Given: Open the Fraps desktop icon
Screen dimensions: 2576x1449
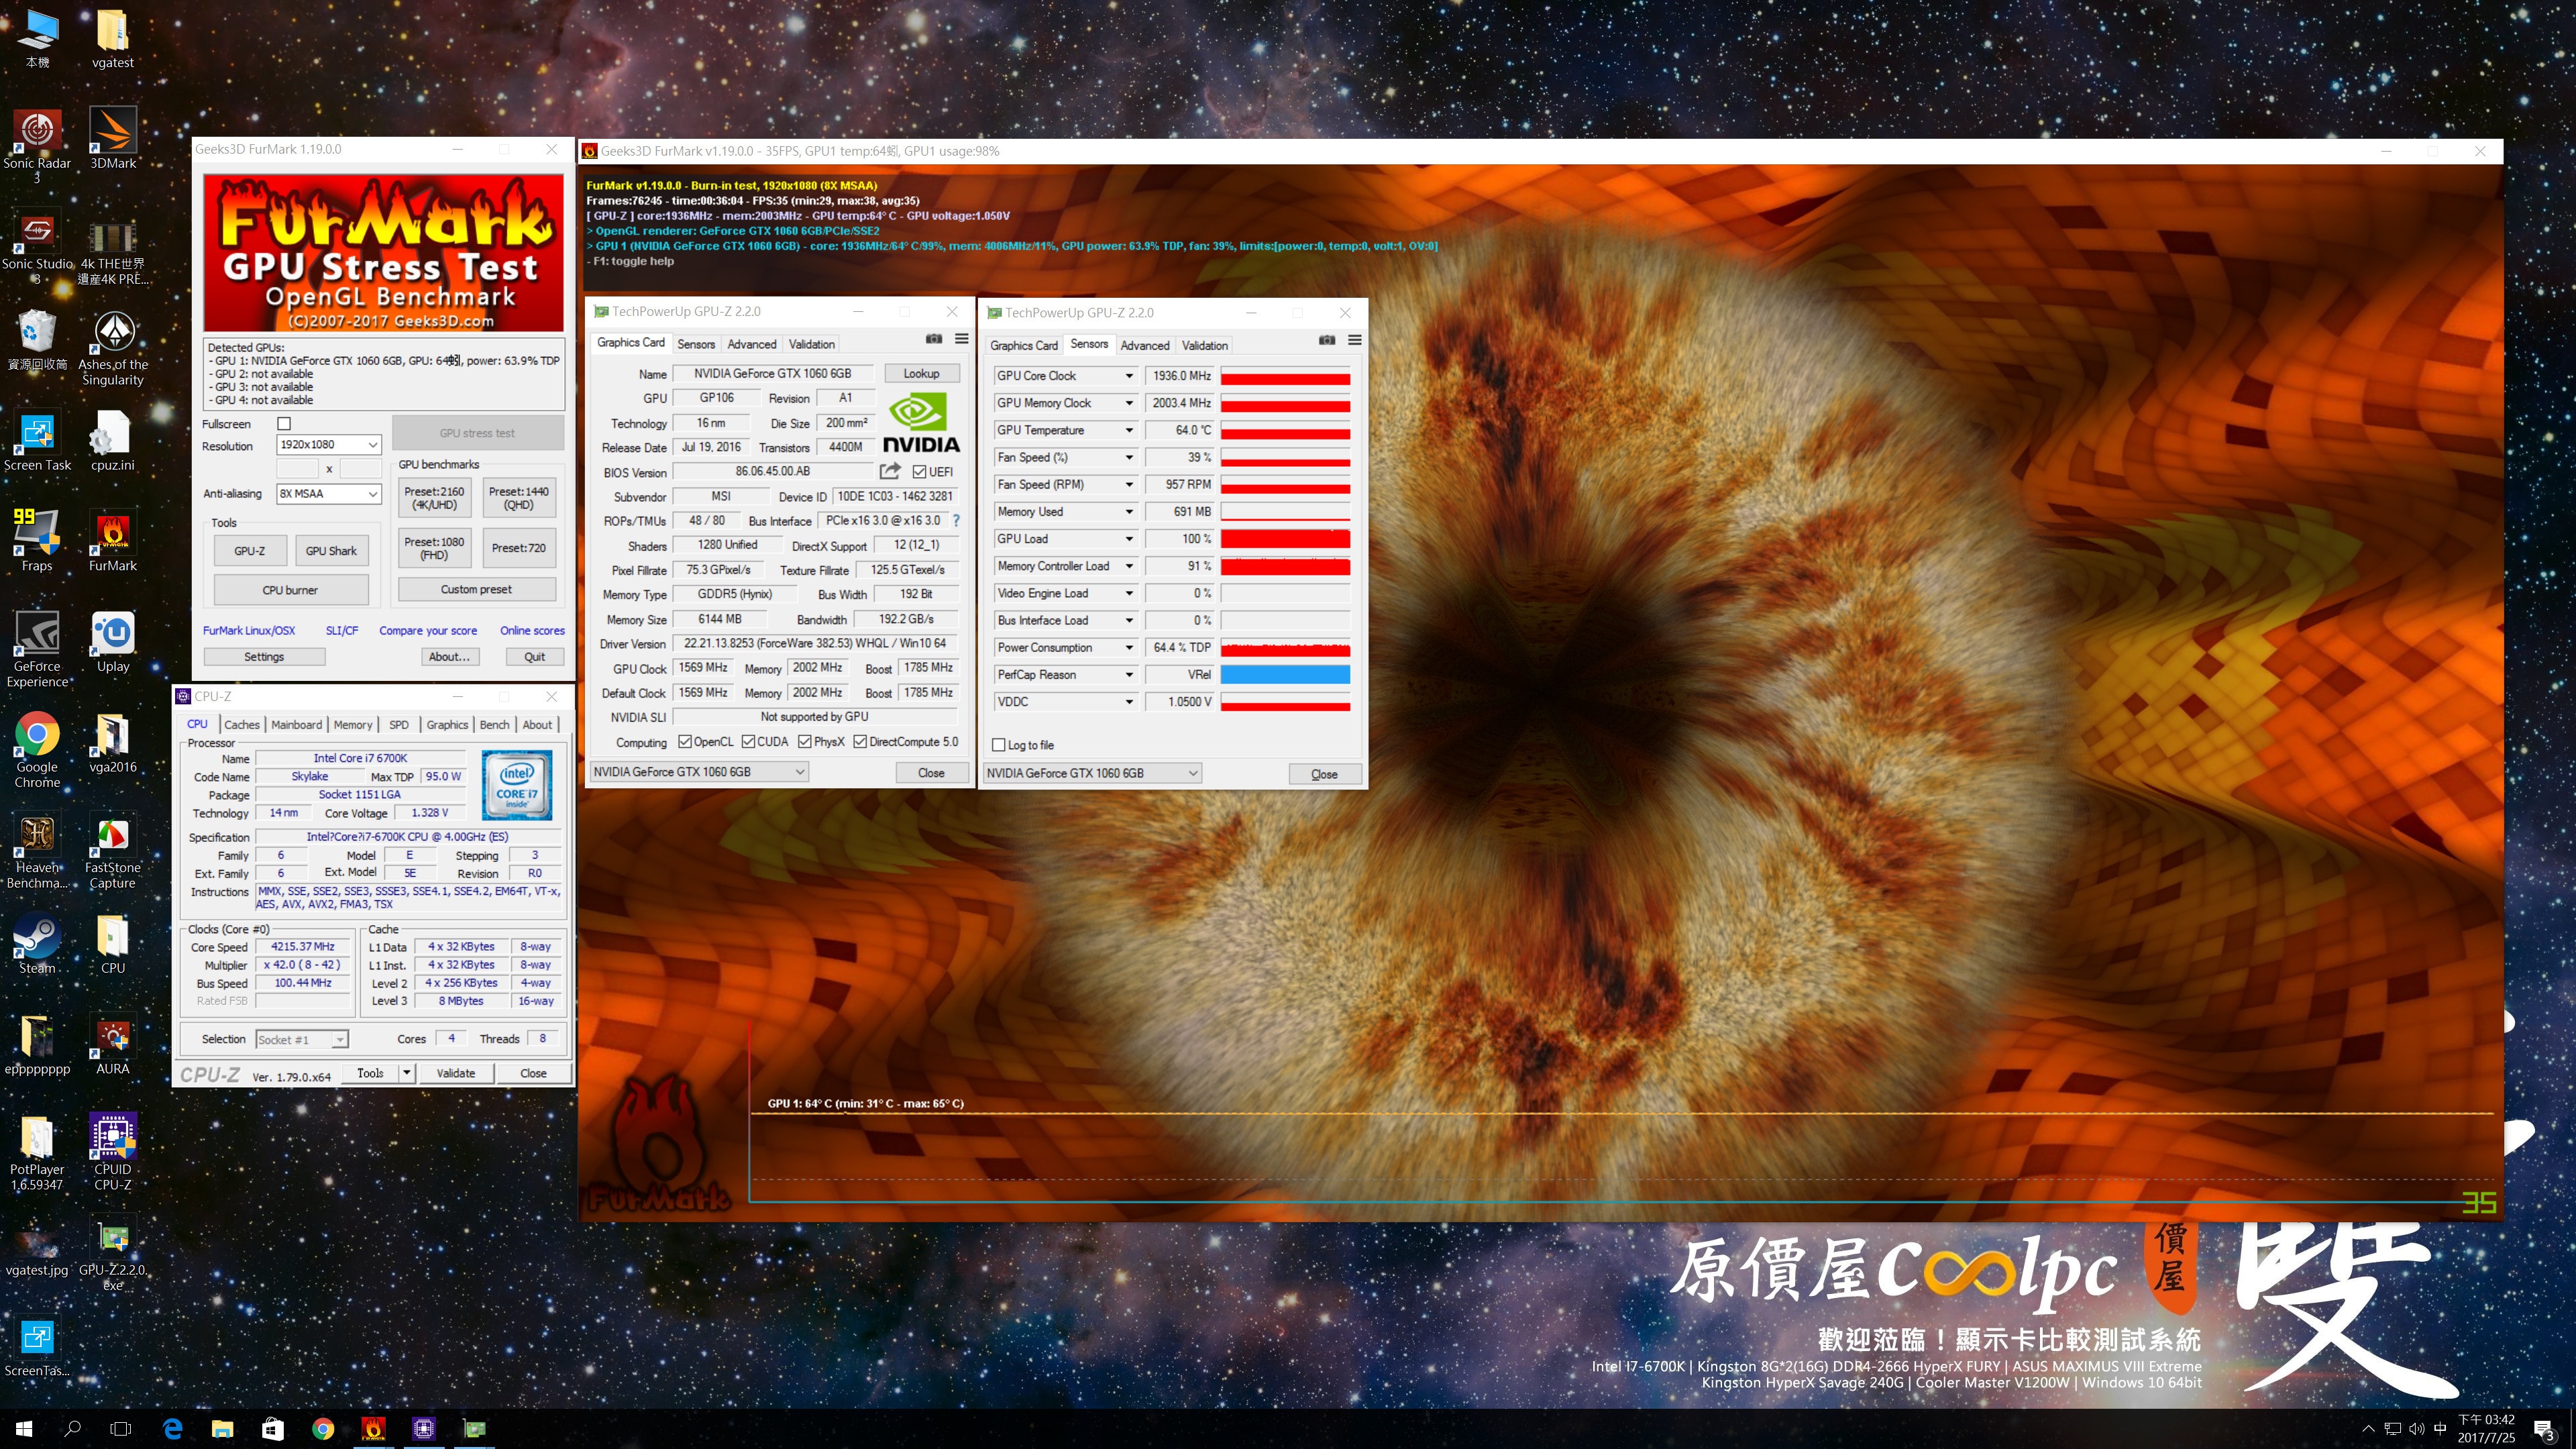Looking at the screenshot, I should pos(37,541).
